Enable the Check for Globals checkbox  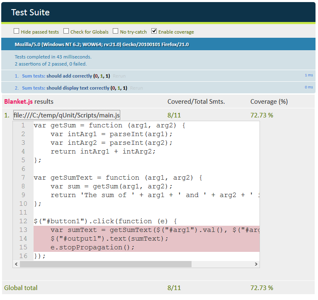(x=66, y=31)
